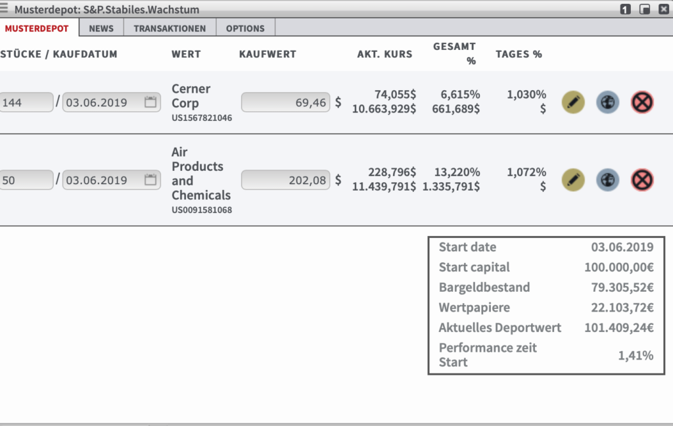Click the AKT. KURS column header
The width and height of the screenshot is (673, 426).
click(x=384, y=54)
